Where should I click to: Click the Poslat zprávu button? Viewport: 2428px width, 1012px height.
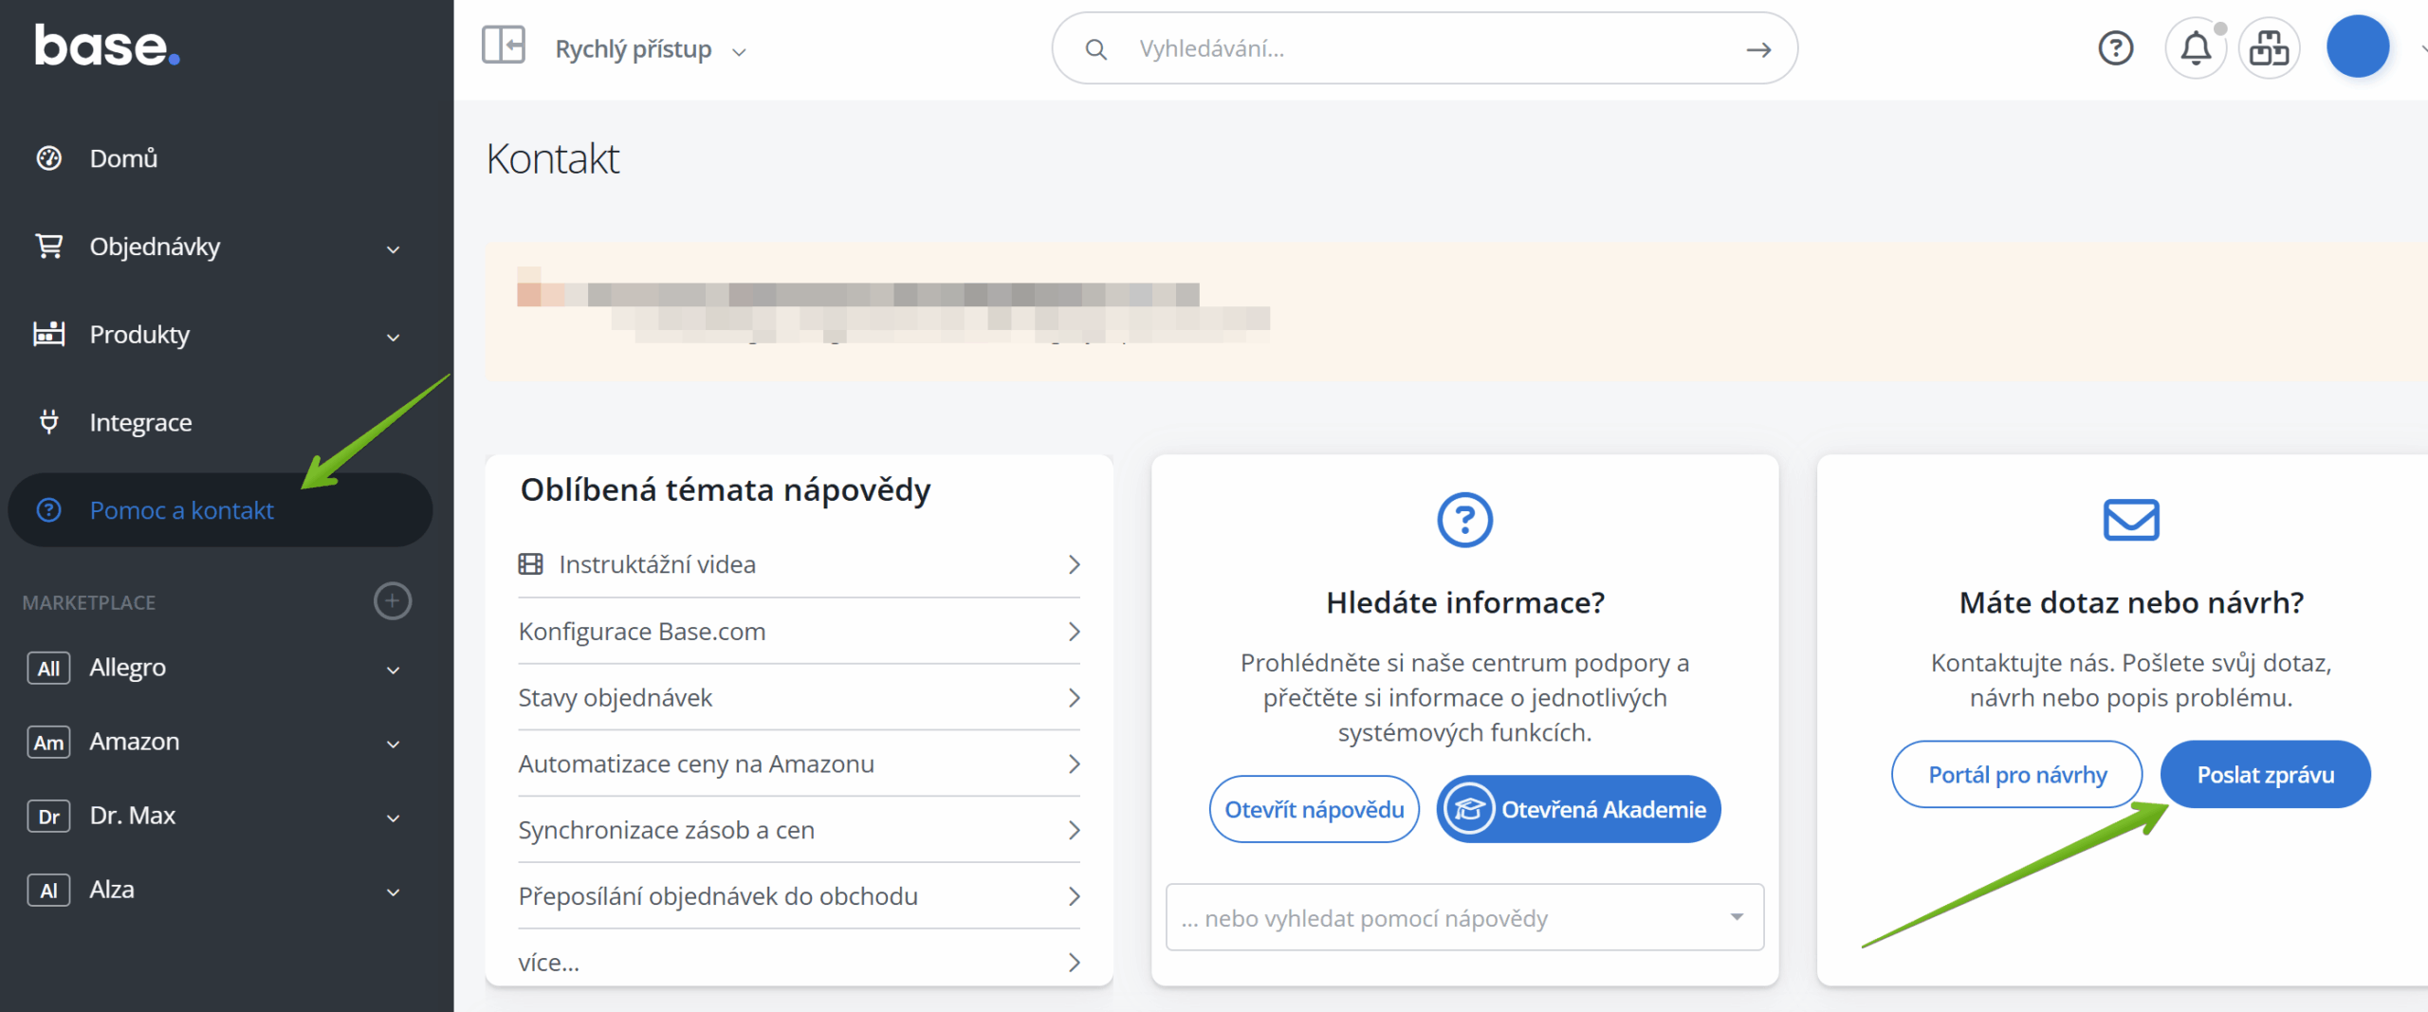pos(2265,775)
